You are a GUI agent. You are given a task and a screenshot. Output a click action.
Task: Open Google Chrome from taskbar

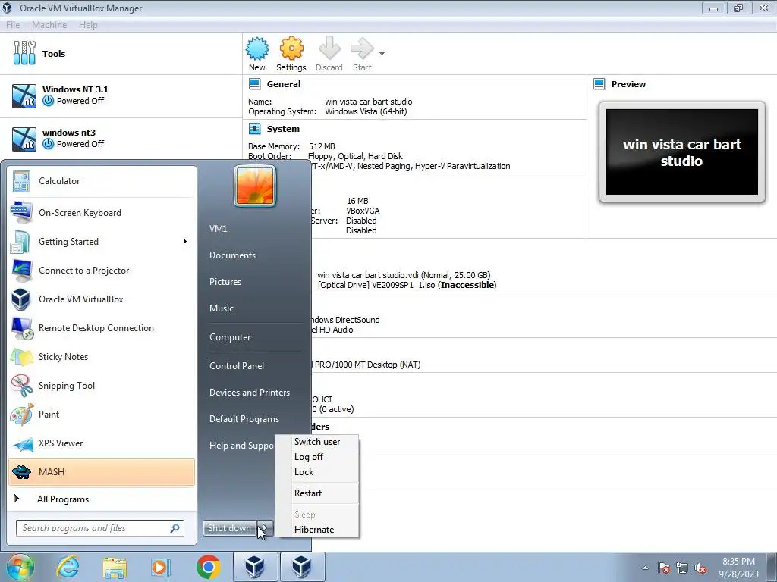(x=208, y=567)
